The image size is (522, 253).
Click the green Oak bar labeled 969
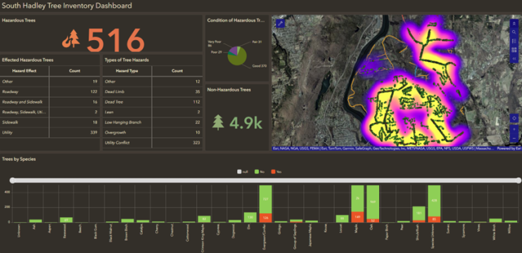click(373, 202)
